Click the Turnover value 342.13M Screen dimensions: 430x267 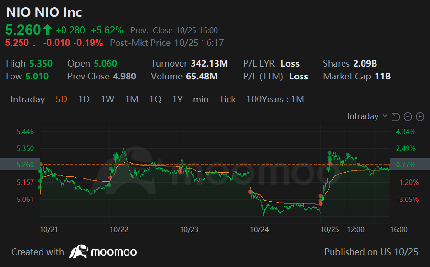click(209, 64)
